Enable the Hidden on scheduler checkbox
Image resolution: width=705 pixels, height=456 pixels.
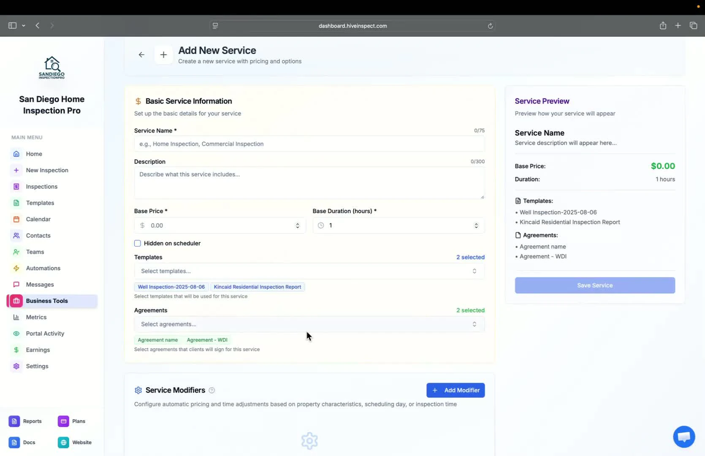pyautogui.click(x=137, y=243)
